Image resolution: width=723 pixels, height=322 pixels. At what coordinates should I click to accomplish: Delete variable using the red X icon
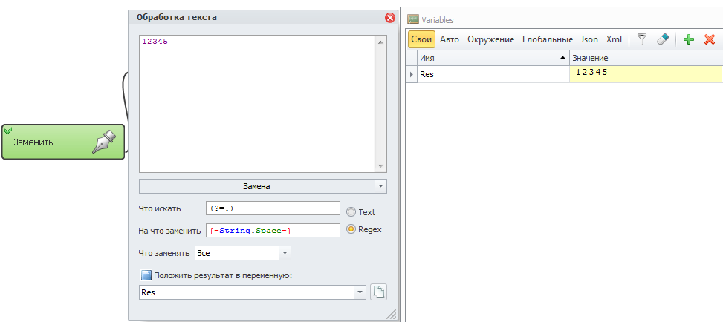(x=709, y=39)
